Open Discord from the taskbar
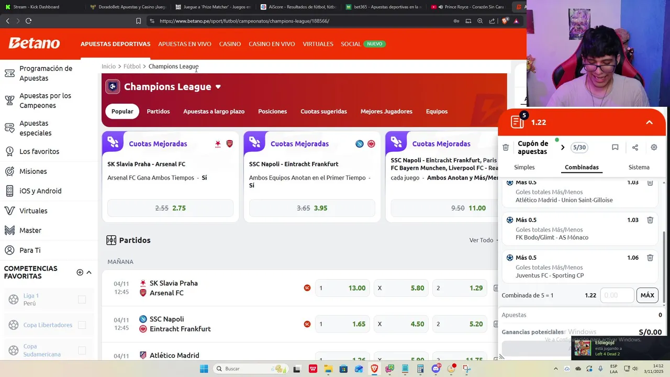This screenshot has height=377, width=670. [436, 369]
